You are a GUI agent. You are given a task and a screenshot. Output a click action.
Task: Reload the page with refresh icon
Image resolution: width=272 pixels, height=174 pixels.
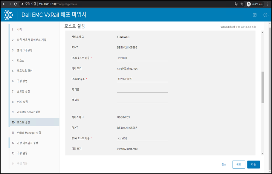[x=15, y=4]
